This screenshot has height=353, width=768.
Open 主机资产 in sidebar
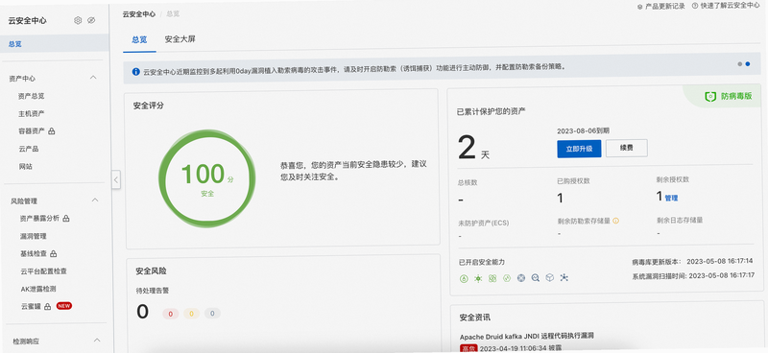[x=32, y=113]
